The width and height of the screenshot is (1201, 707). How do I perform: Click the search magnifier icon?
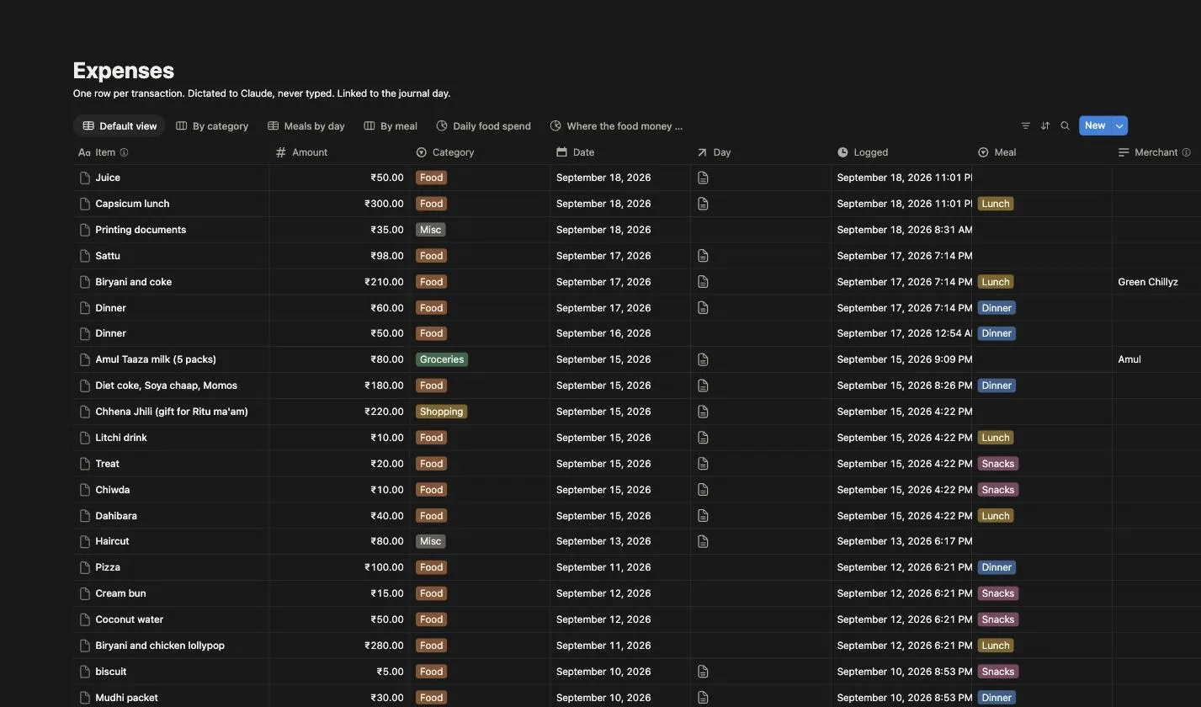(x=1065, y=125)
